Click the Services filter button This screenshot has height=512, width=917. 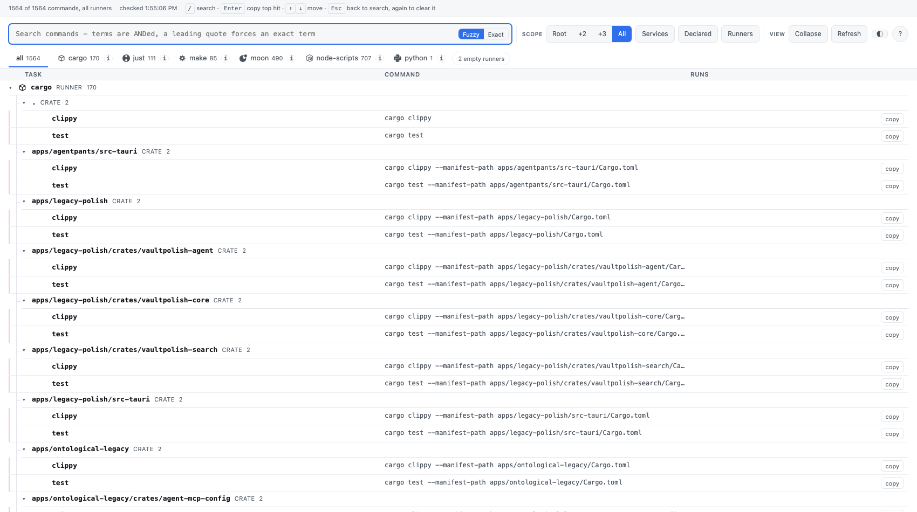point(655,34)
